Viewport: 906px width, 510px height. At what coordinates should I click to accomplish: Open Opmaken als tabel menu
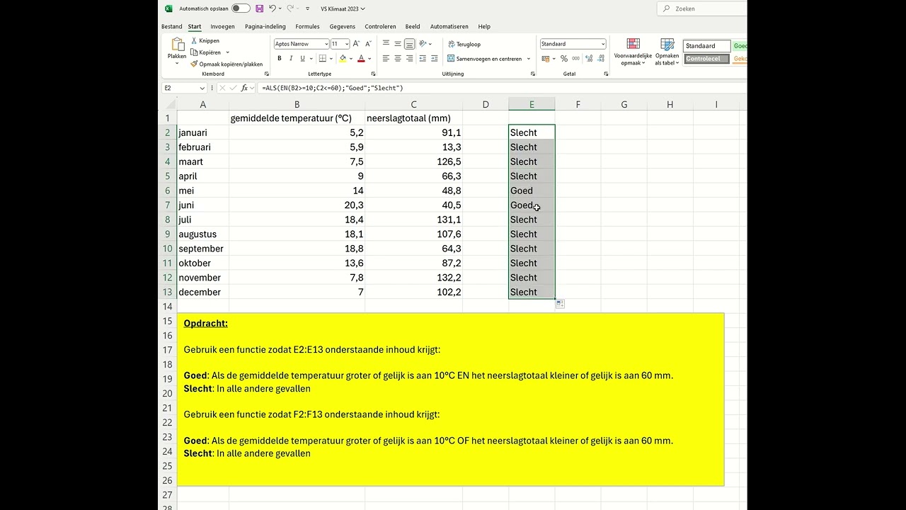click(x=667, y=52)
